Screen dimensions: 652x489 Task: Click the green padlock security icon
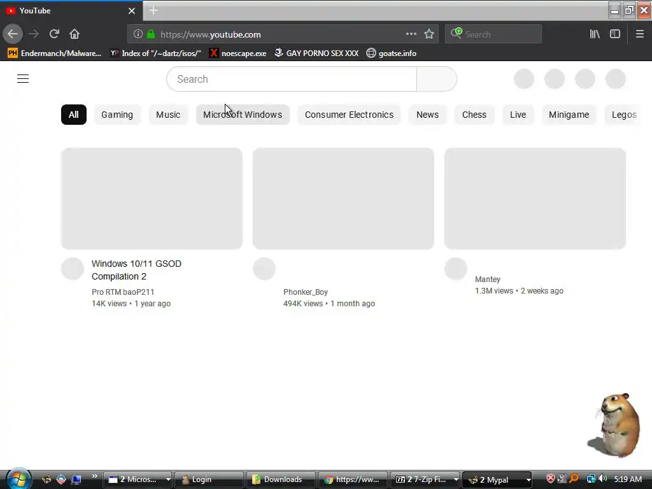pyautogui.click(x=151, y=34)
